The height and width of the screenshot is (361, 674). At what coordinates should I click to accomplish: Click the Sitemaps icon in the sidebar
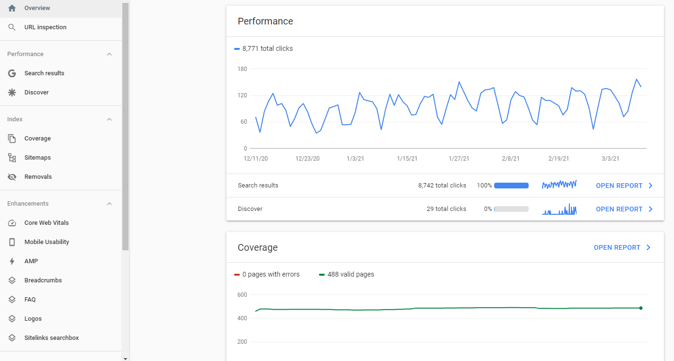click(12, 157)
